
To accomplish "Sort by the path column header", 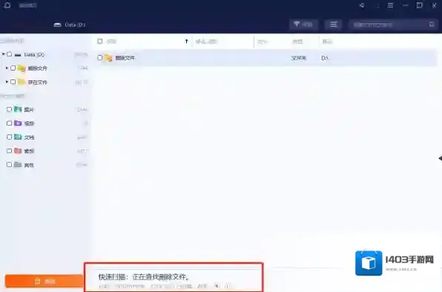I will point(327,42).
